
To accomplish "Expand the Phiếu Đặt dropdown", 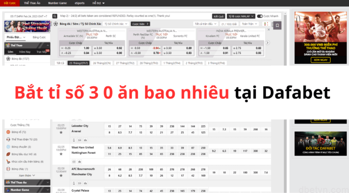I will click(x=16, y=37).
